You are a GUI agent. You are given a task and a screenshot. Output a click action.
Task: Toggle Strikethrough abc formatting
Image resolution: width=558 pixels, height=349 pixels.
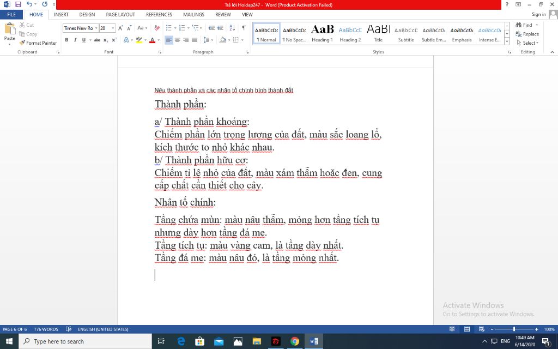(x=97, y=40)
